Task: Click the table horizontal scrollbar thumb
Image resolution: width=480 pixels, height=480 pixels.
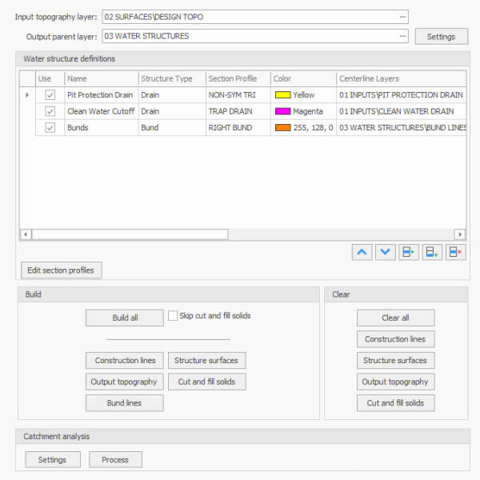Action: click(x=130, y=234)
